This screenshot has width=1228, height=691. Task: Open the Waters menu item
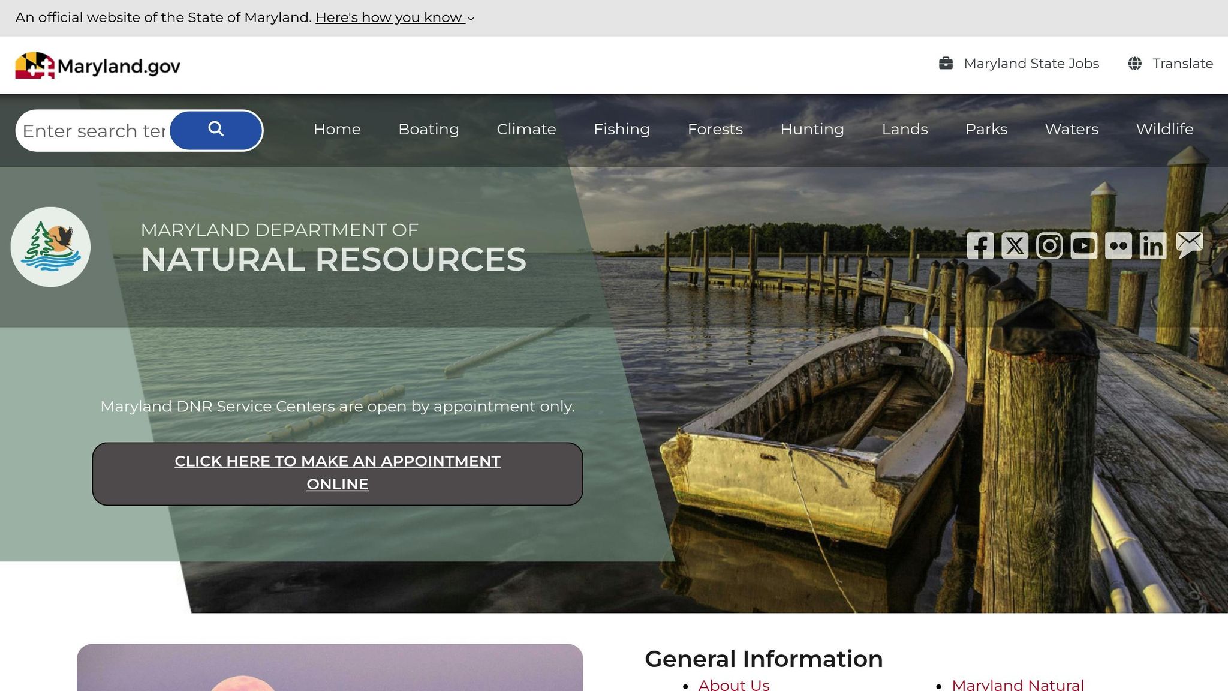click(x=1072, y=129)
